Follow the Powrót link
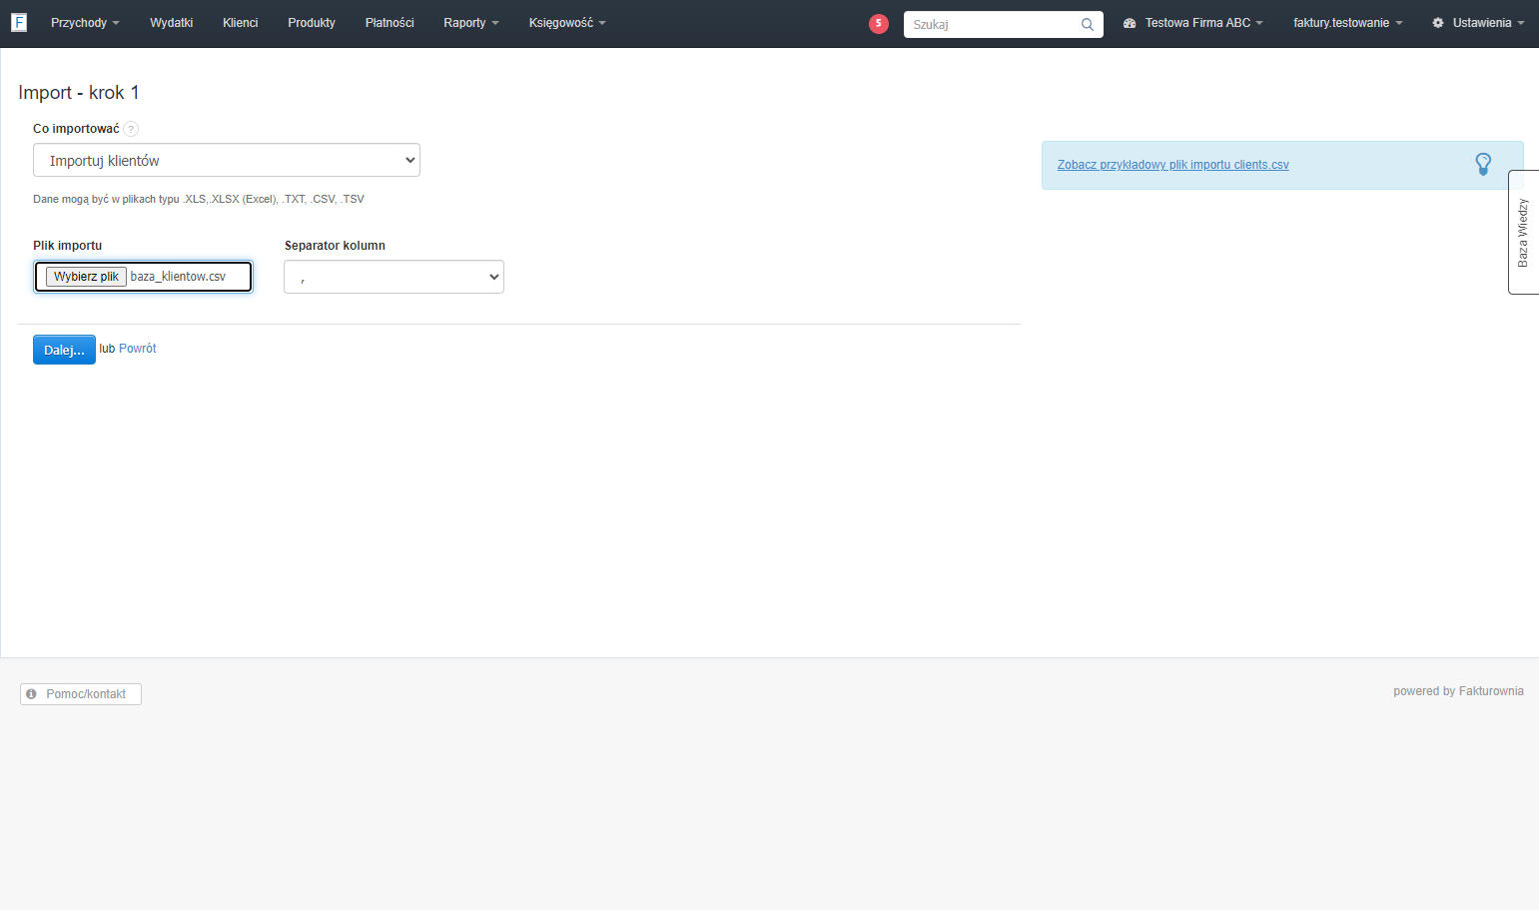 [x=138, y=349]
